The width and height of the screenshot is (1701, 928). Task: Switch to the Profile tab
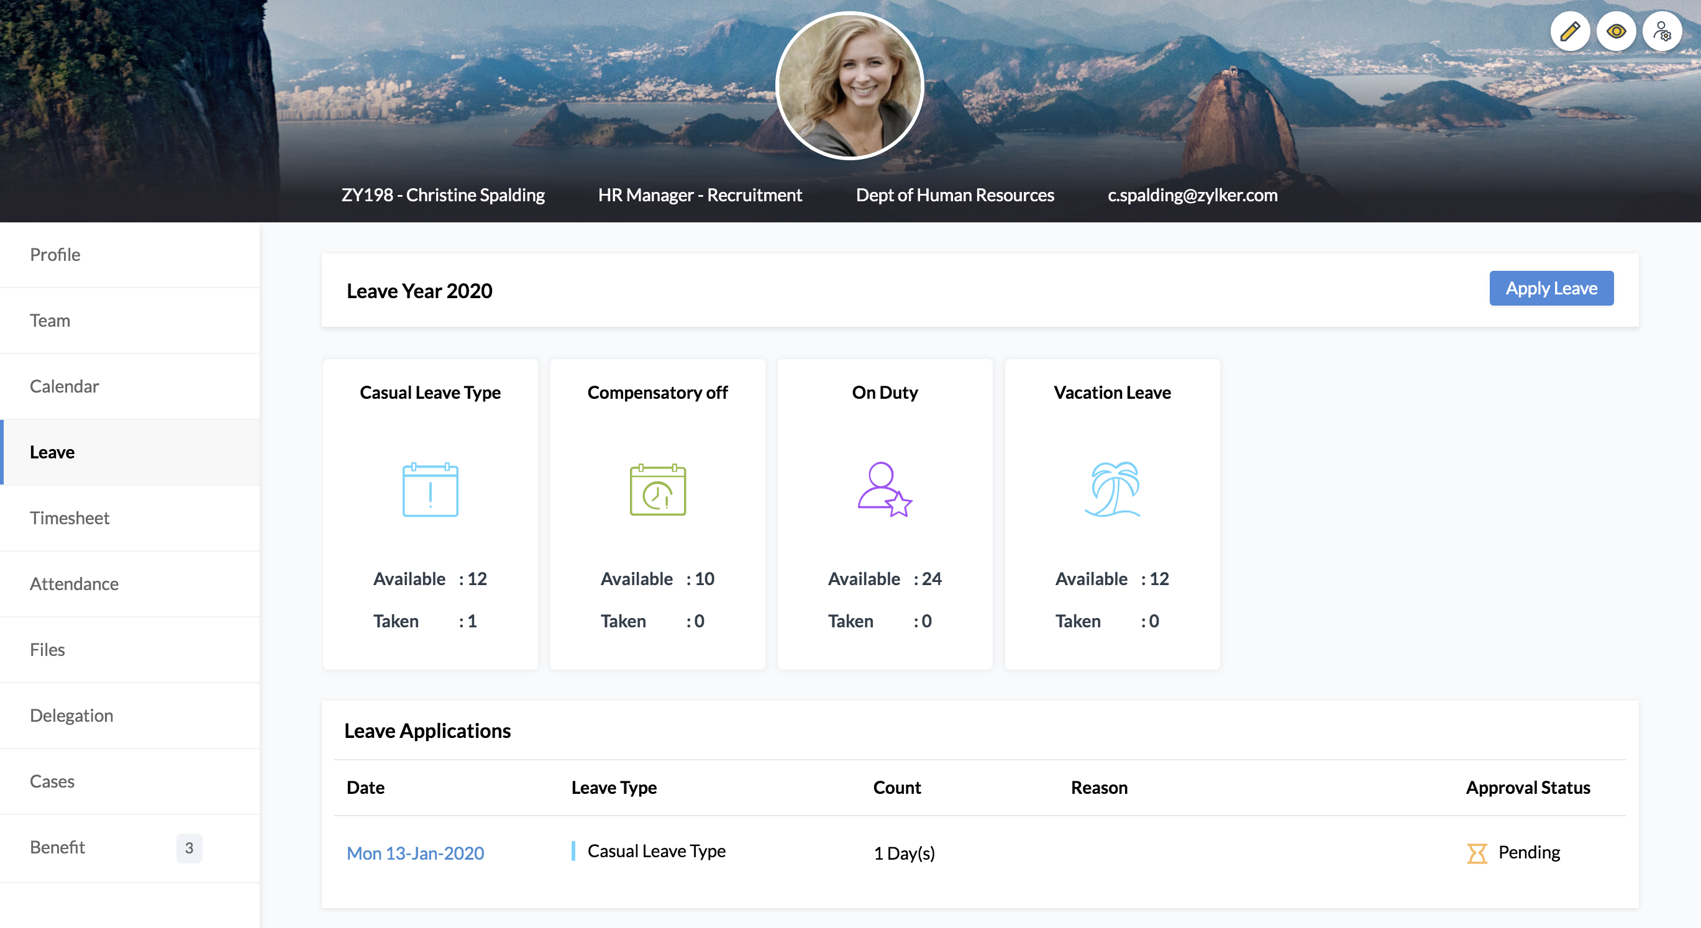(x=55, y=254)
